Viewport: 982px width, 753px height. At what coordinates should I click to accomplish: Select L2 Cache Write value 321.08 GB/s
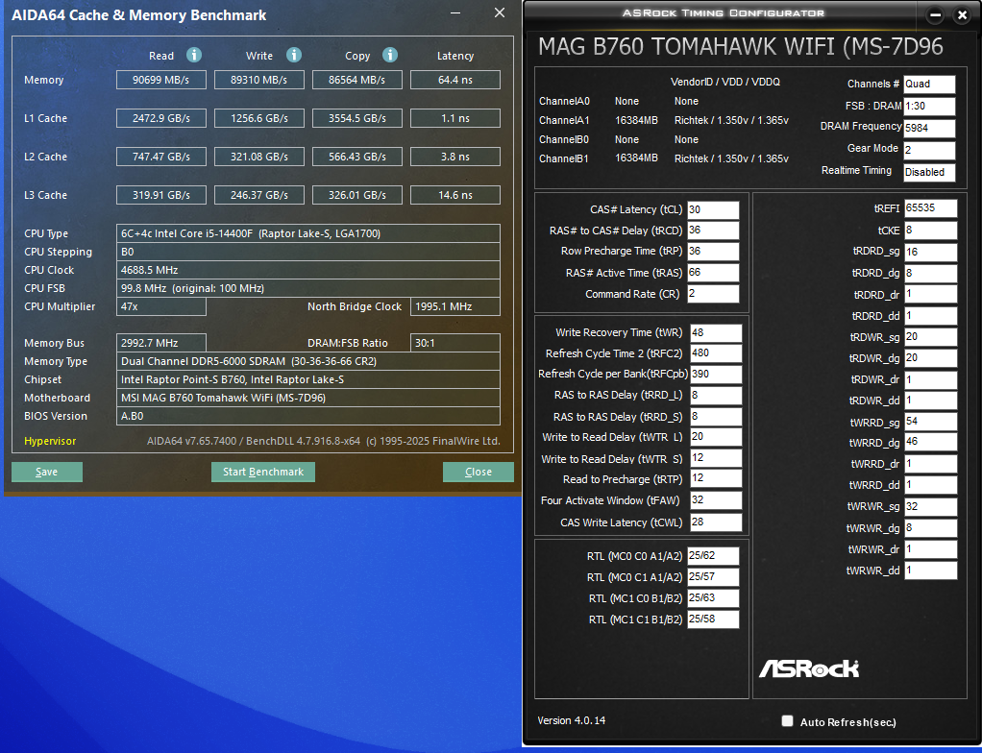259,157
